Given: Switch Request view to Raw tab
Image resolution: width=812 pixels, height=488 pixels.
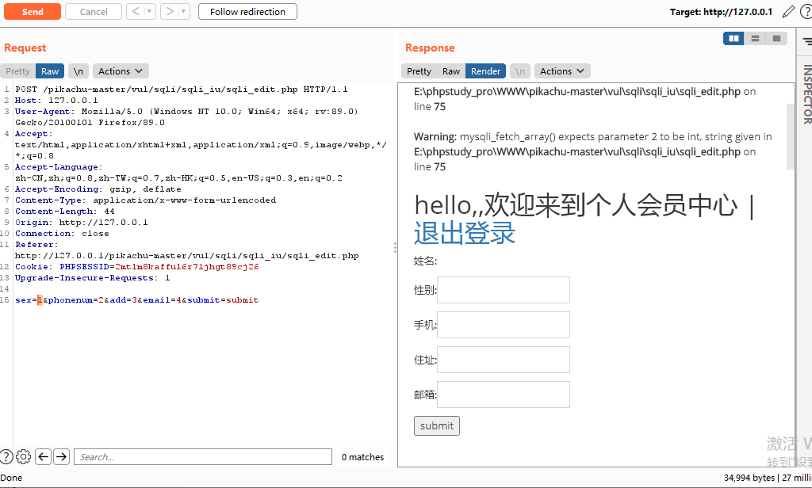Looking at the screenshot, I should (50, 71).
